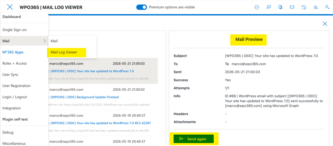Expand the Mail submenu chevron
This screenshot has height=146, width=333.
[45, 41]
